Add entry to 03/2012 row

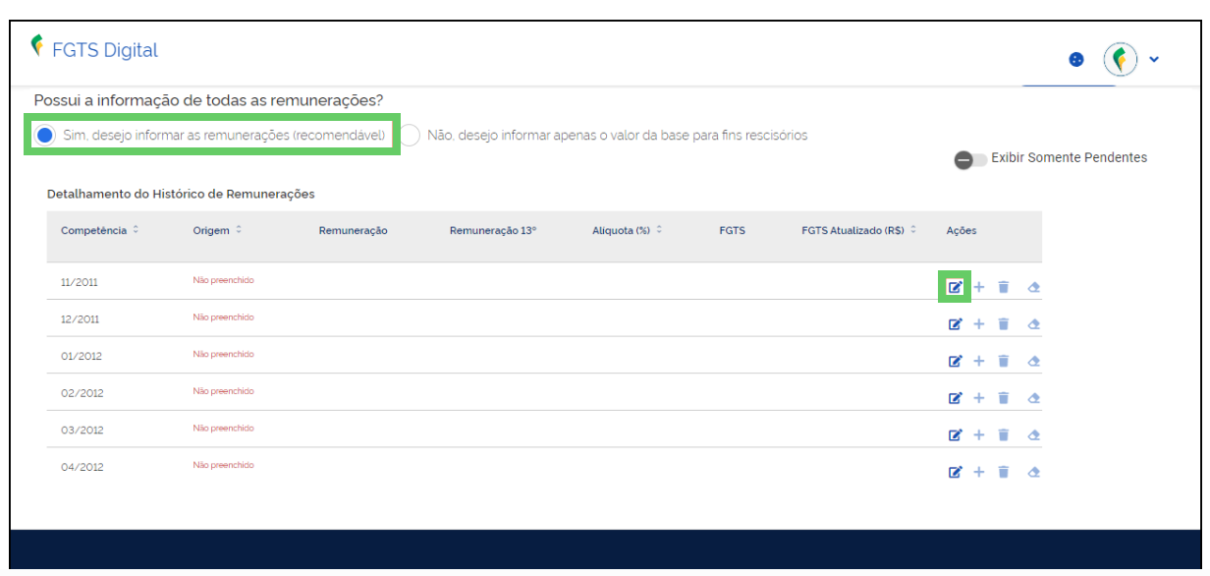tap(978, 434)
